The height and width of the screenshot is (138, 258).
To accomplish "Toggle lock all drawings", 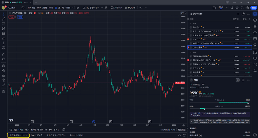I will (4, 75).
